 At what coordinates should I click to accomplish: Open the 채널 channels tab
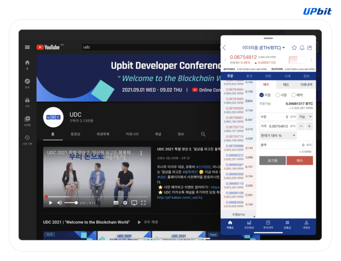pyautogui.click(x=158, y=134)
